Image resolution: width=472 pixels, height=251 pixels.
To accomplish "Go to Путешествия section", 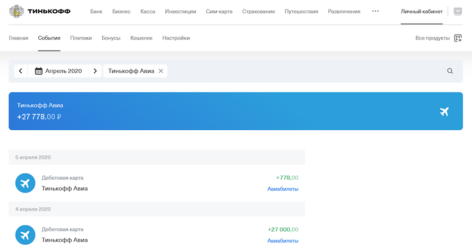I will tap(301, 11).
